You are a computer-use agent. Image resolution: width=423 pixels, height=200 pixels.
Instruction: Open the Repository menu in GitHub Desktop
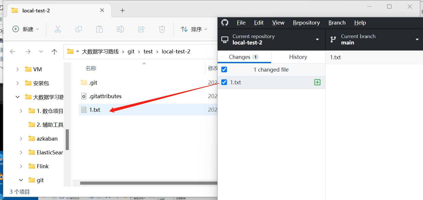tap(306, 23)
